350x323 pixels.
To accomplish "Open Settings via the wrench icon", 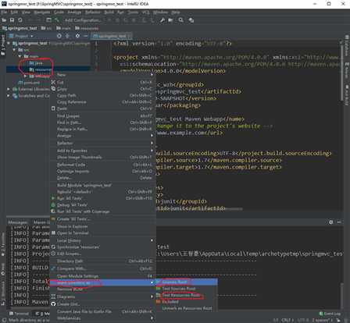I will click(162, 20).
